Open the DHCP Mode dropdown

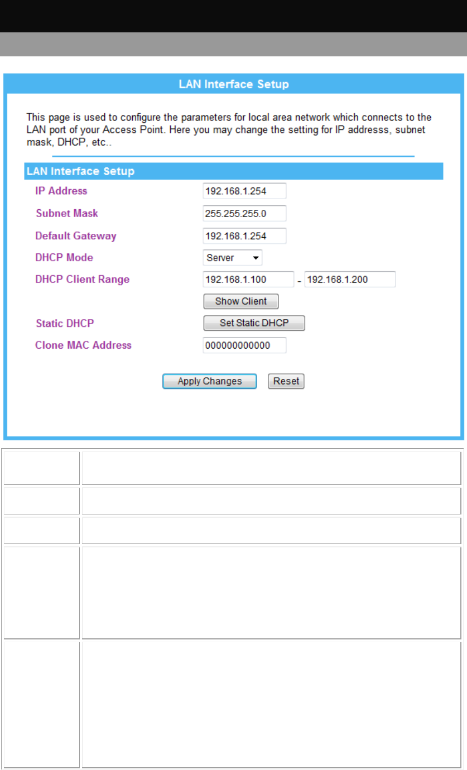pyautogui.click(x=233, y=258)
